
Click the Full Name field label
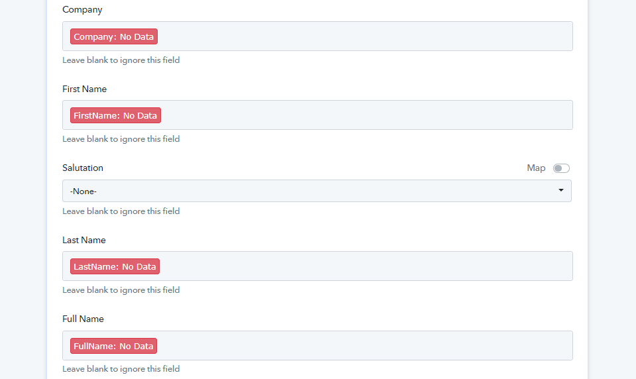[83, 319]
